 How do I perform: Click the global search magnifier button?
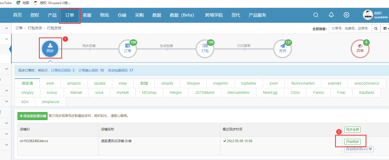pyautogui.click(x=376, y=28)
